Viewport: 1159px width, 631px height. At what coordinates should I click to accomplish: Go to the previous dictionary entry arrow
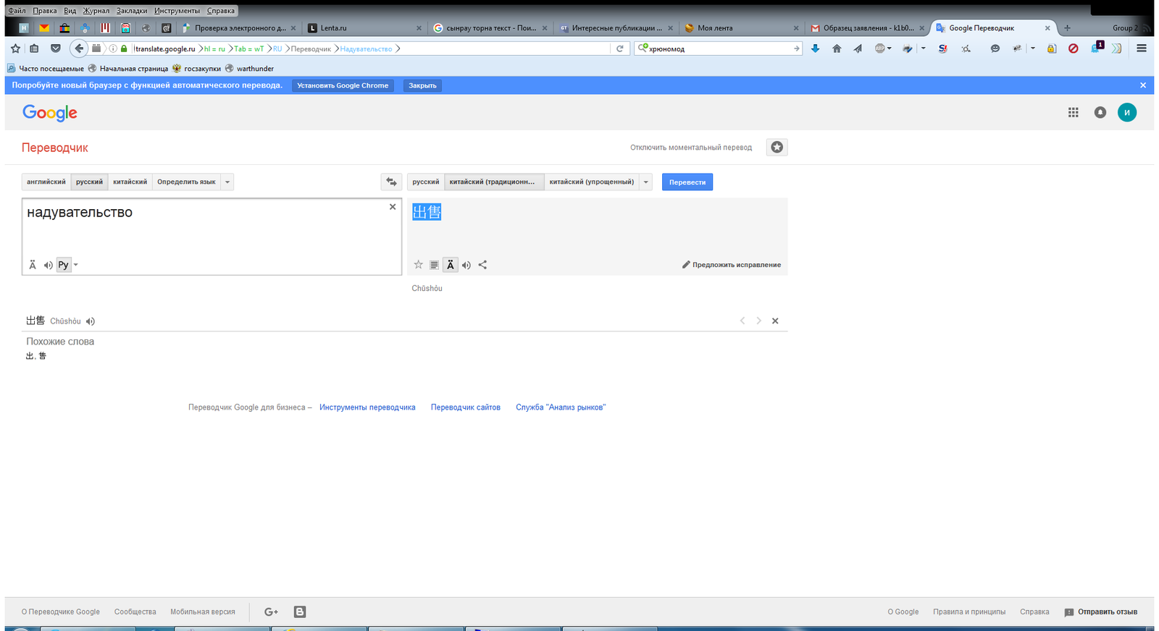742,321
